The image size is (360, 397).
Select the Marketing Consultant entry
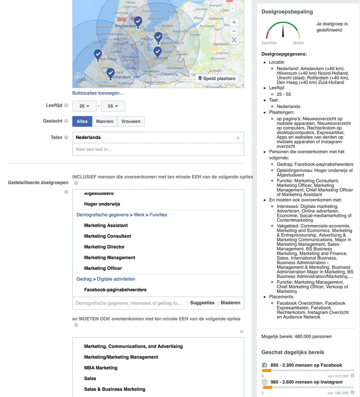(108, 236)
